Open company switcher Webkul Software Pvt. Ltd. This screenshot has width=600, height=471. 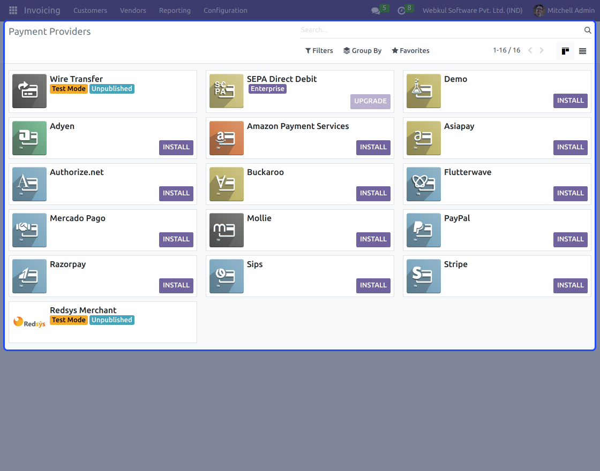point(472,10)
